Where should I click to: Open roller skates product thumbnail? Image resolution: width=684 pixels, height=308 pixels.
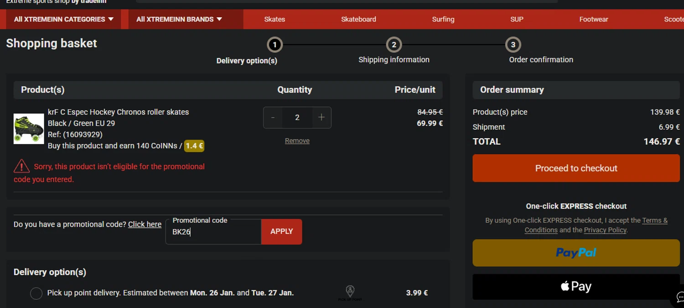tap(29, 129)
